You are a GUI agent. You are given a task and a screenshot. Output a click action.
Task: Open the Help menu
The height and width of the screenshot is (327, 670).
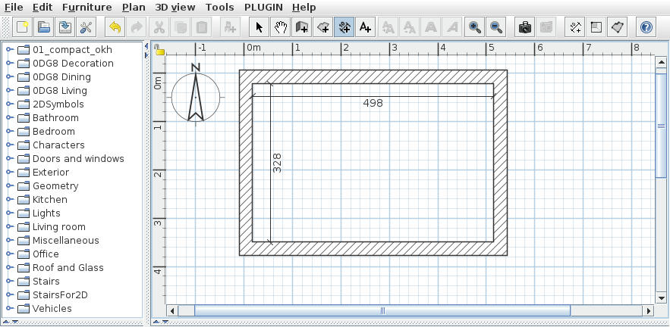click(x=304, y=8)
